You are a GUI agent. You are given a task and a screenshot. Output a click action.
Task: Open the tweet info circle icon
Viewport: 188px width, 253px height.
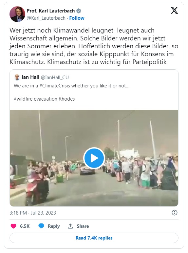tap(175, 213)
